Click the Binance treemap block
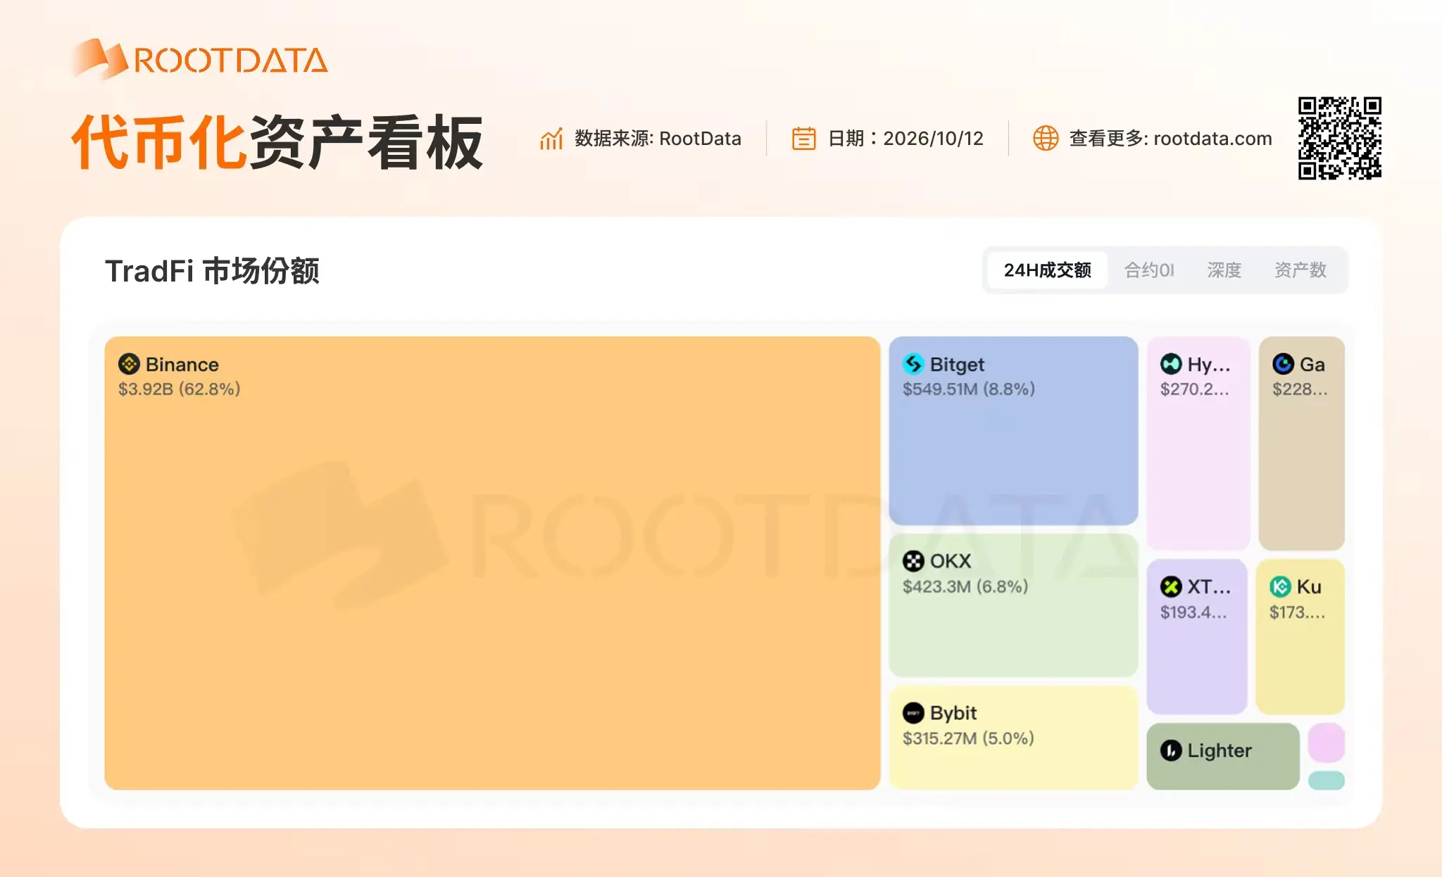This screenshot has height=877, width=1442. click(492, 563)
